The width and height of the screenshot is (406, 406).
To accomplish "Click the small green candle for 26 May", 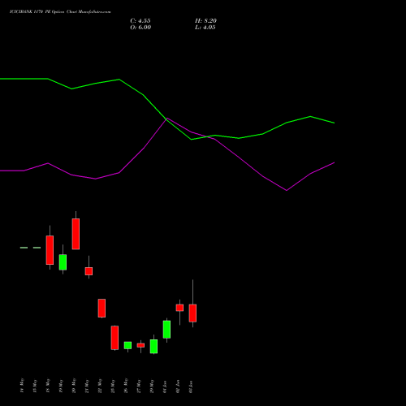I will click(x=127, y=345).
